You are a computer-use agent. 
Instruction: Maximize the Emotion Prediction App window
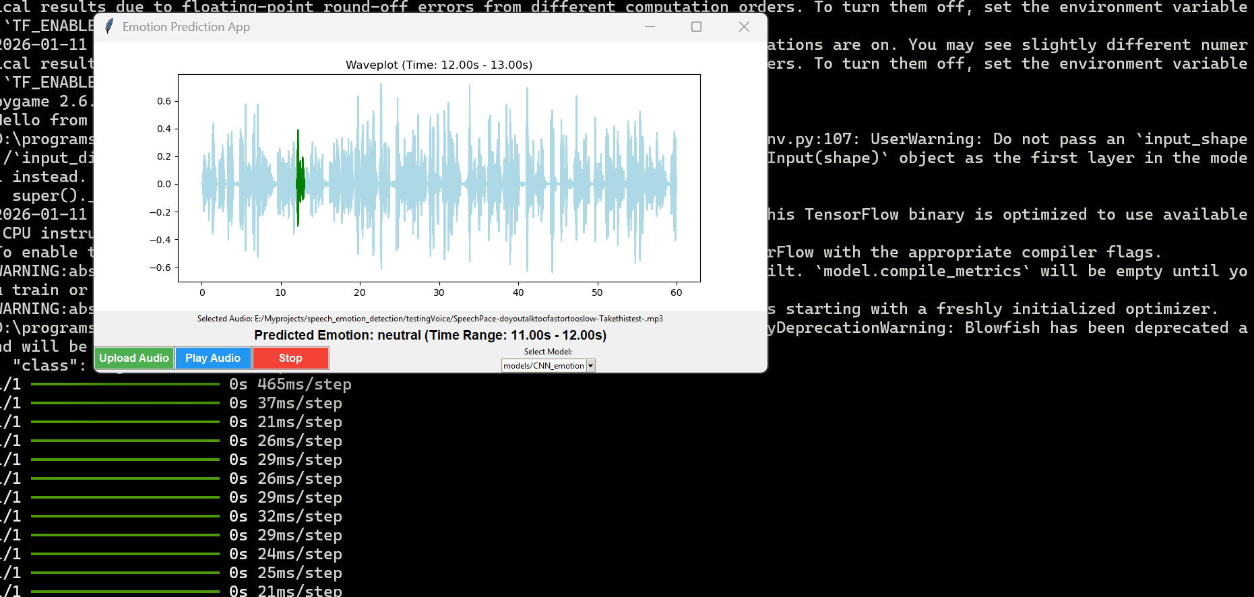click(697, 27)
